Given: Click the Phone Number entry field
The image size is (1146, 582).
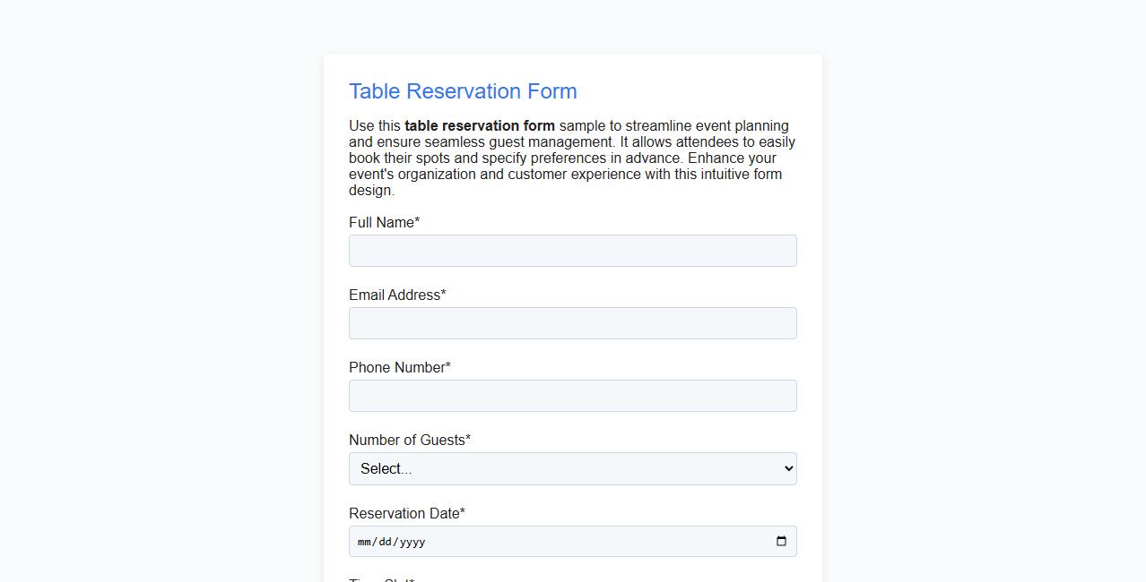Looking at the screenshot, I should (x=572, y=396).
